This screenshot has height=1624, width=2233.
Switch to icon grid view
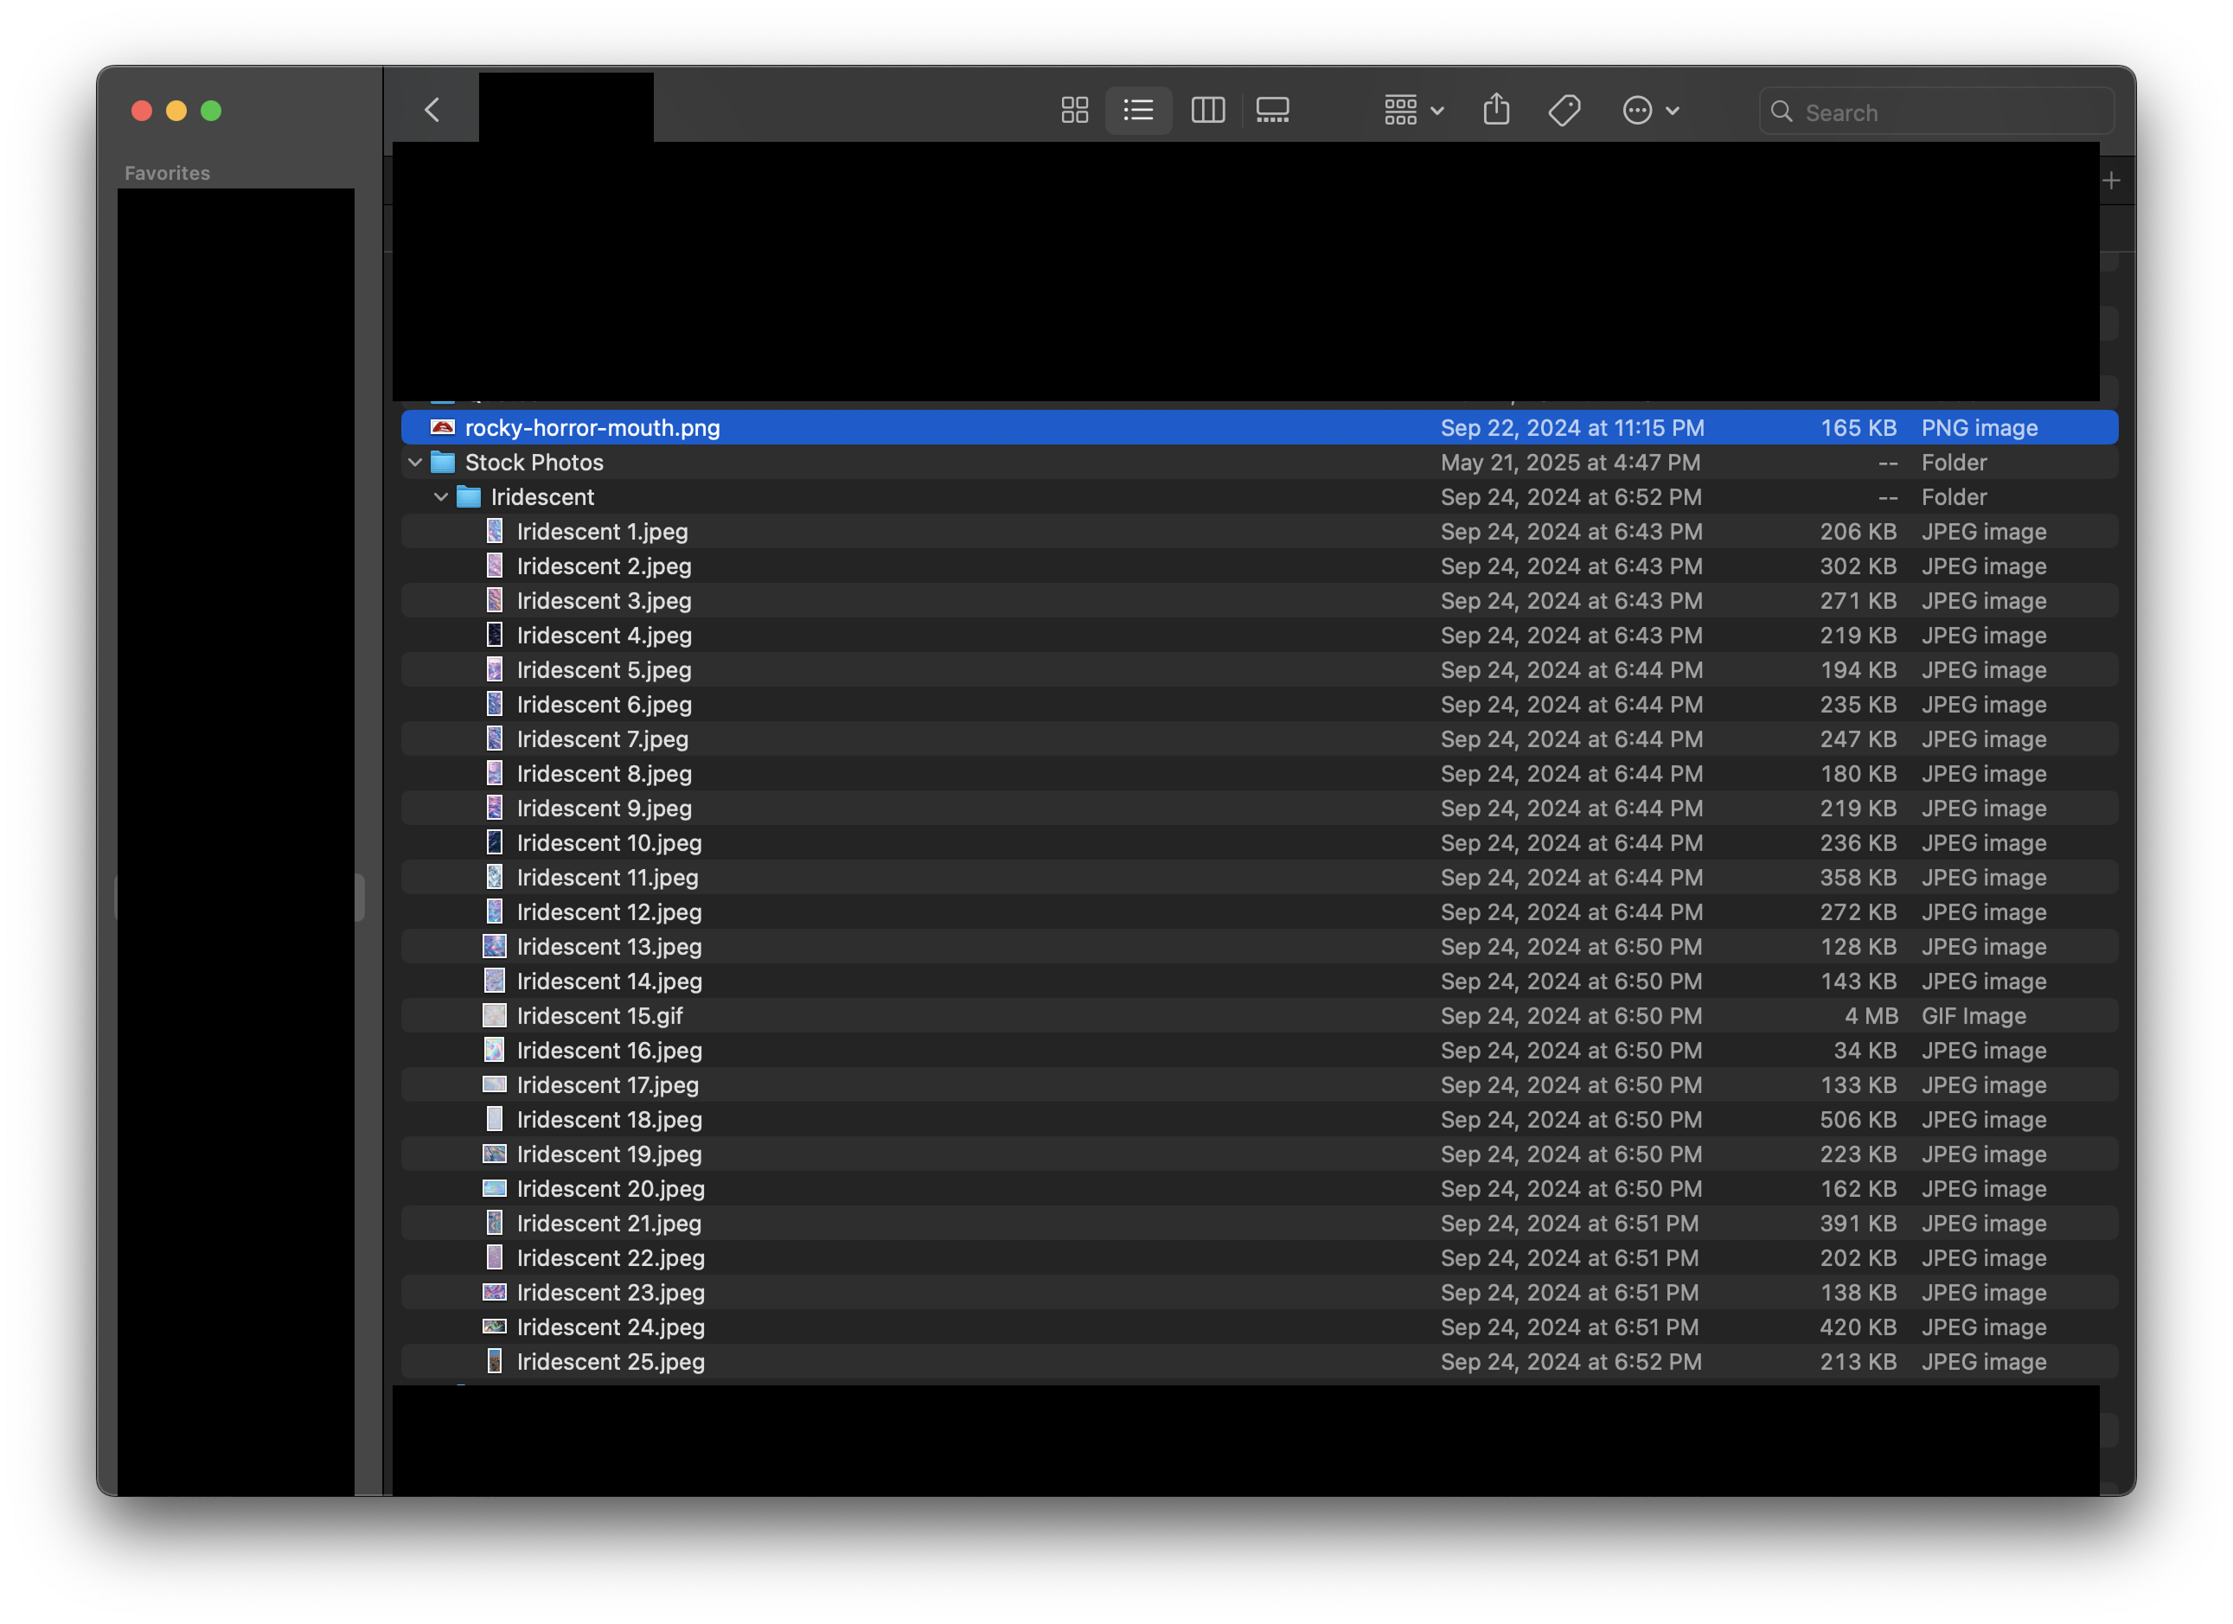pyautogui.click(x=1074, y=110)
